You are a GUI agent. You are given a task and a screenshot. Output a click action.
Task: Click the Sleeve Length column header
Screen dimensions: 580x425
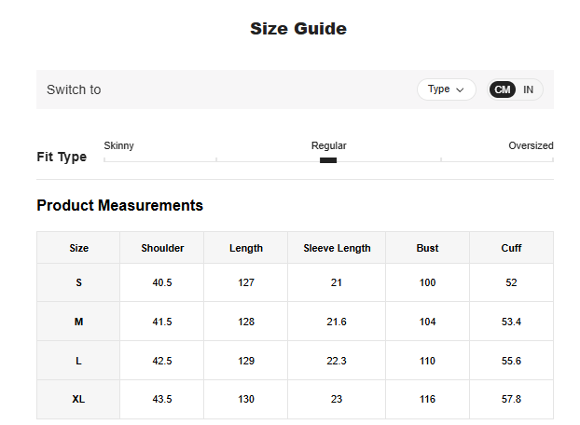point(337,248)
